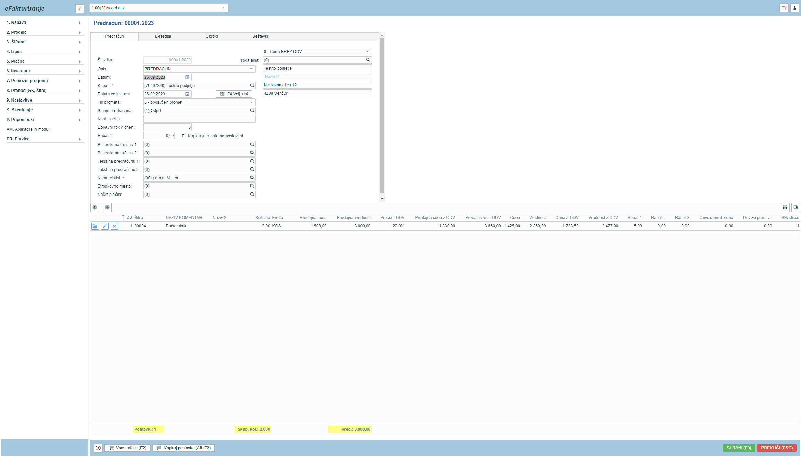Click the Naziv 2 input field
This screenshot has height=456, width=801.
pos(317,77)
